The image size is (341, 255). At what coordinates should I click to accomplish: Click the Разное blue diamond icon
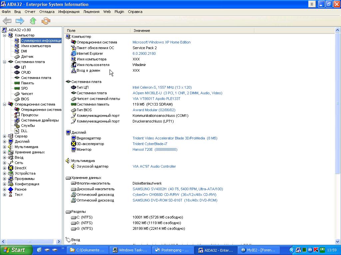click(x=10, y=189)
